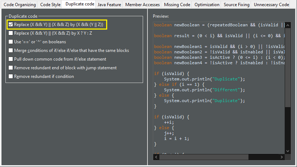
Task: Open the Code Style tab
Action: (50, 5)
